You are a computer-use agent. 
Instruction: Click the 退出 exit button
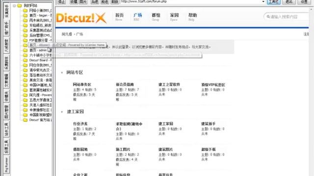(289, 2)
